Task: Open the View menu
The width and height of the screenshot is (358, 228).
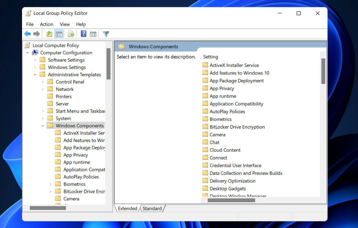Action: 65,24
